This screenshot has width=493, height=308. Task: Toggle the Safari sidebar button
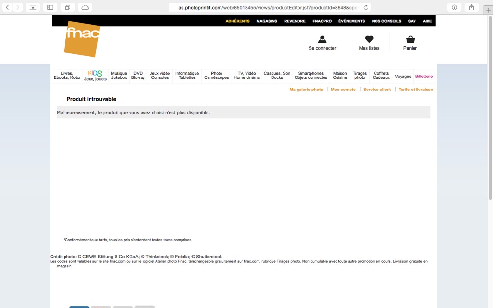50,7
